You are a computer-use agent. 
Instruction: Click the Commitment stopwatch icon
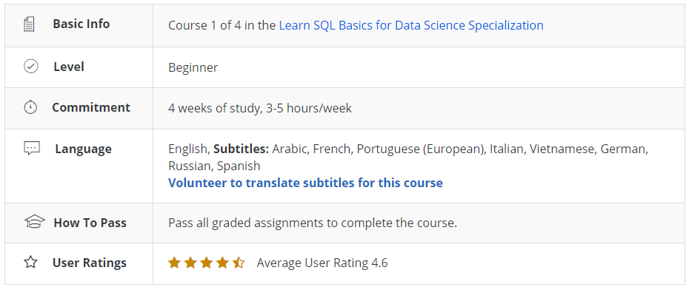coord(30,107)
